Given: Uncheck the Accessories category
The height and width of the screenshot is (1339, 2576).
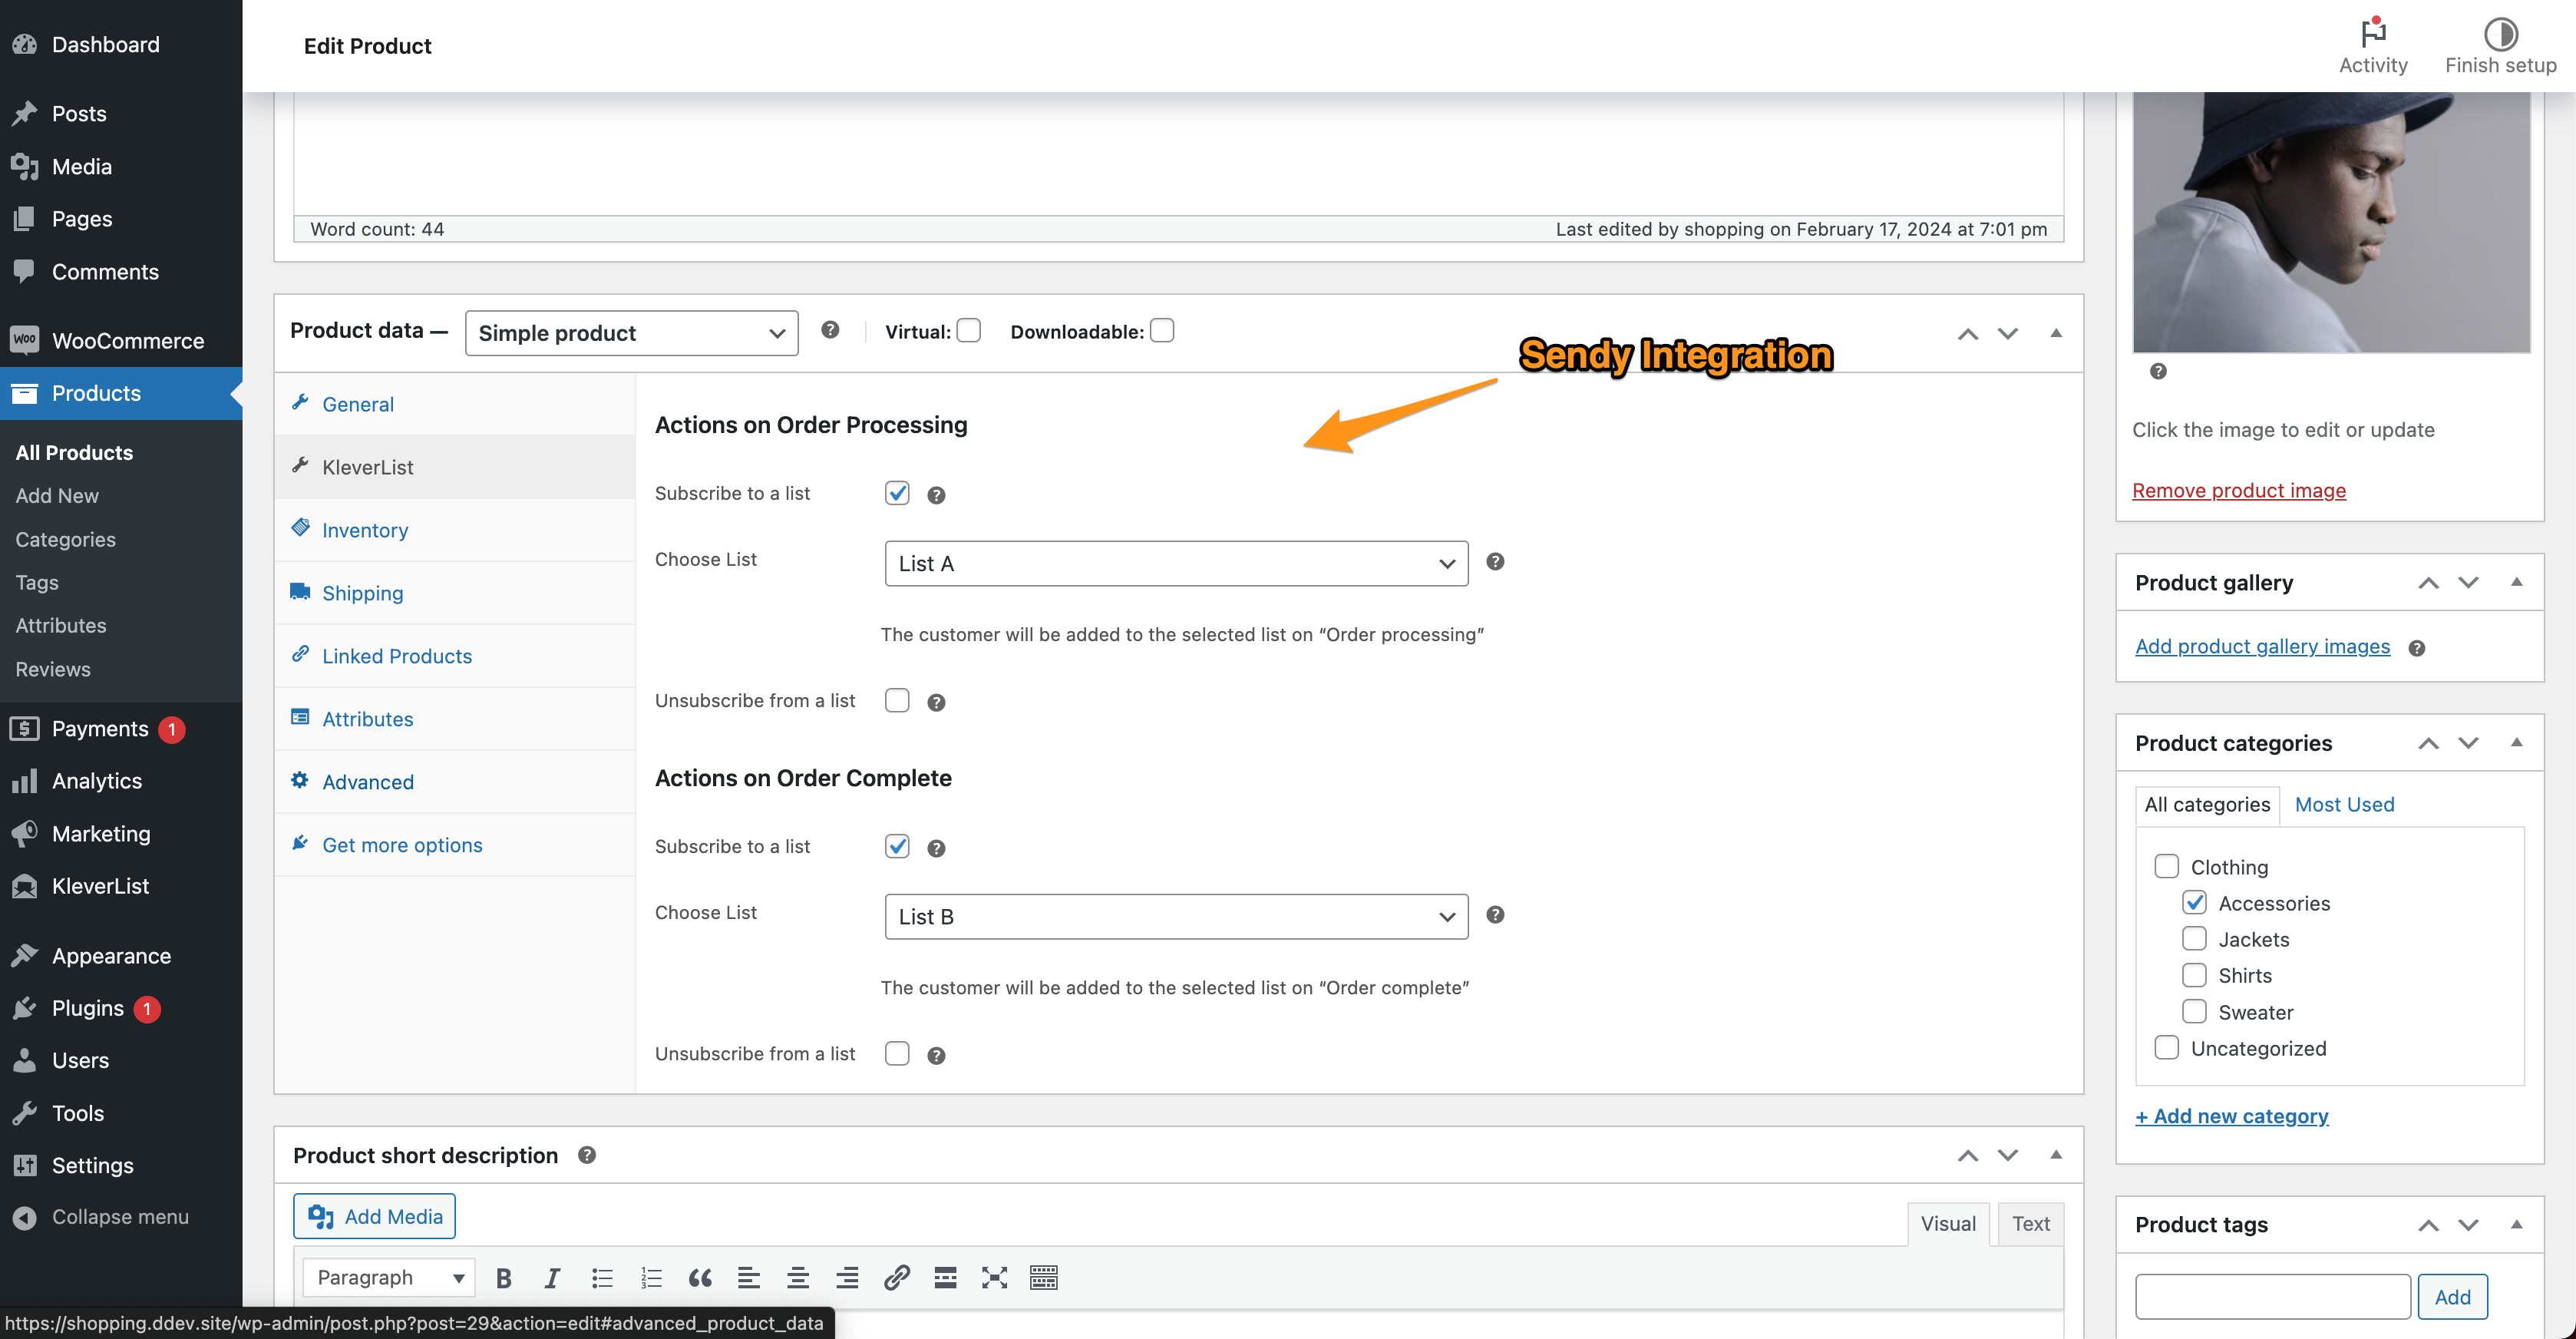Looking at the screenshot, I should [2194, 902].
